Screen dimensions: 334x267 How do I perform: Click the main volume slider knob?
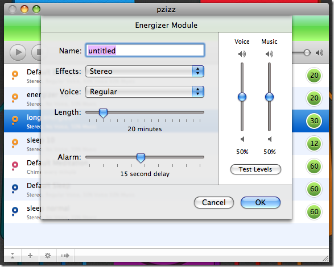point(307,53)
